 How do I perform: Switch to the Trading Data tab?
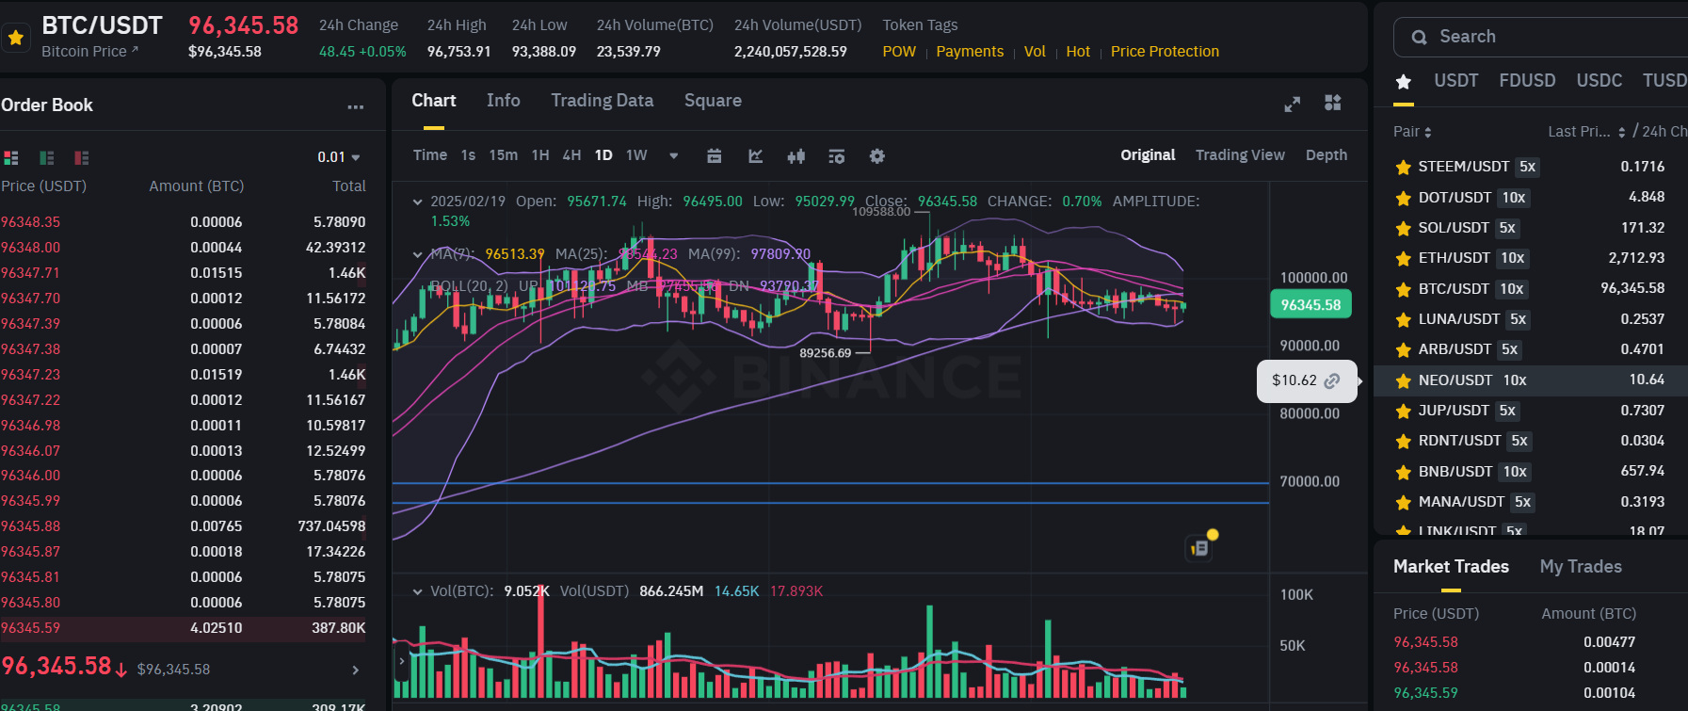(603, 101)
